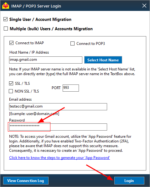Click inside the PORT field showing 993
This screenshot has width=150, height=187.
71,88
